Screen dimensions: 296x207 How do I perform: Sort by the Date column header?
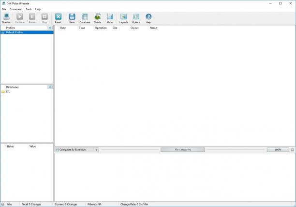coord(63,28)
